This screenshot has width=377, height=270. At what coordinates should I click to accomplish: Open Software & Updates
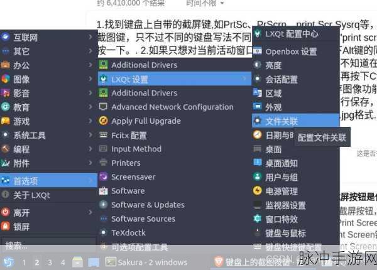[x=175, y=205]
